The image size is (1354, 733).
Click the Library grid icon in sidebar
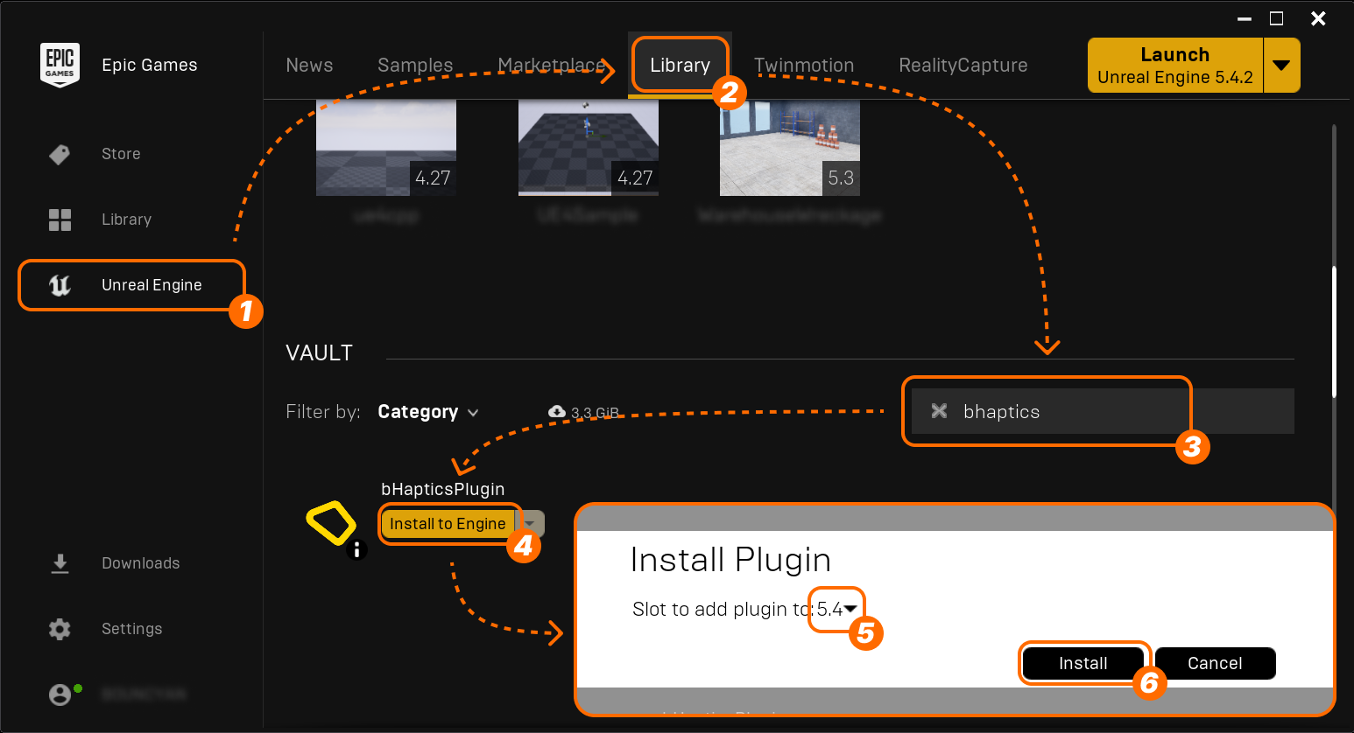tap(60, 220)
